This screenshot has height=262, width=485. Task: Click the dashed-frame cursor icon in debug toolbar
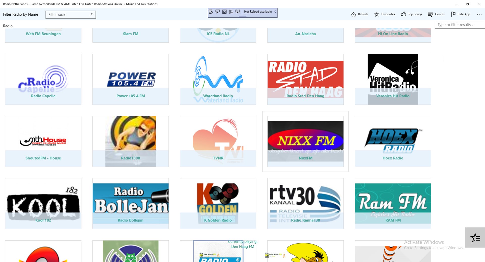(x=238, y=12)
